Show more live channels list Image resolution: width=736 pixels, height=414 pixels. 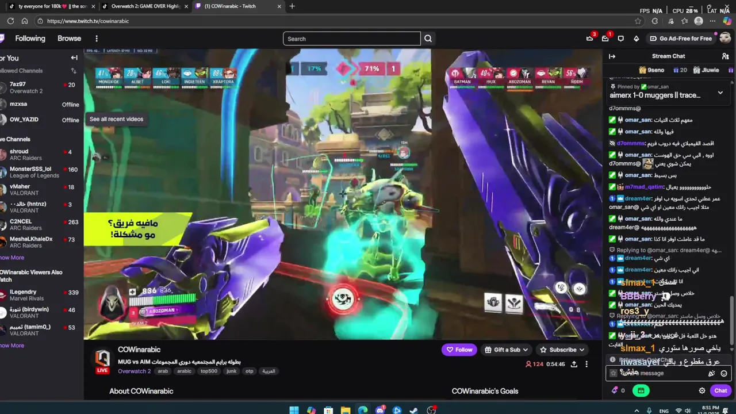click(x=11, y=258)
